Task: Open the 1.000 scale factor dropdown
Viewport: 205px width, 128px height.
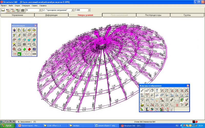Action: coord(89,10)
